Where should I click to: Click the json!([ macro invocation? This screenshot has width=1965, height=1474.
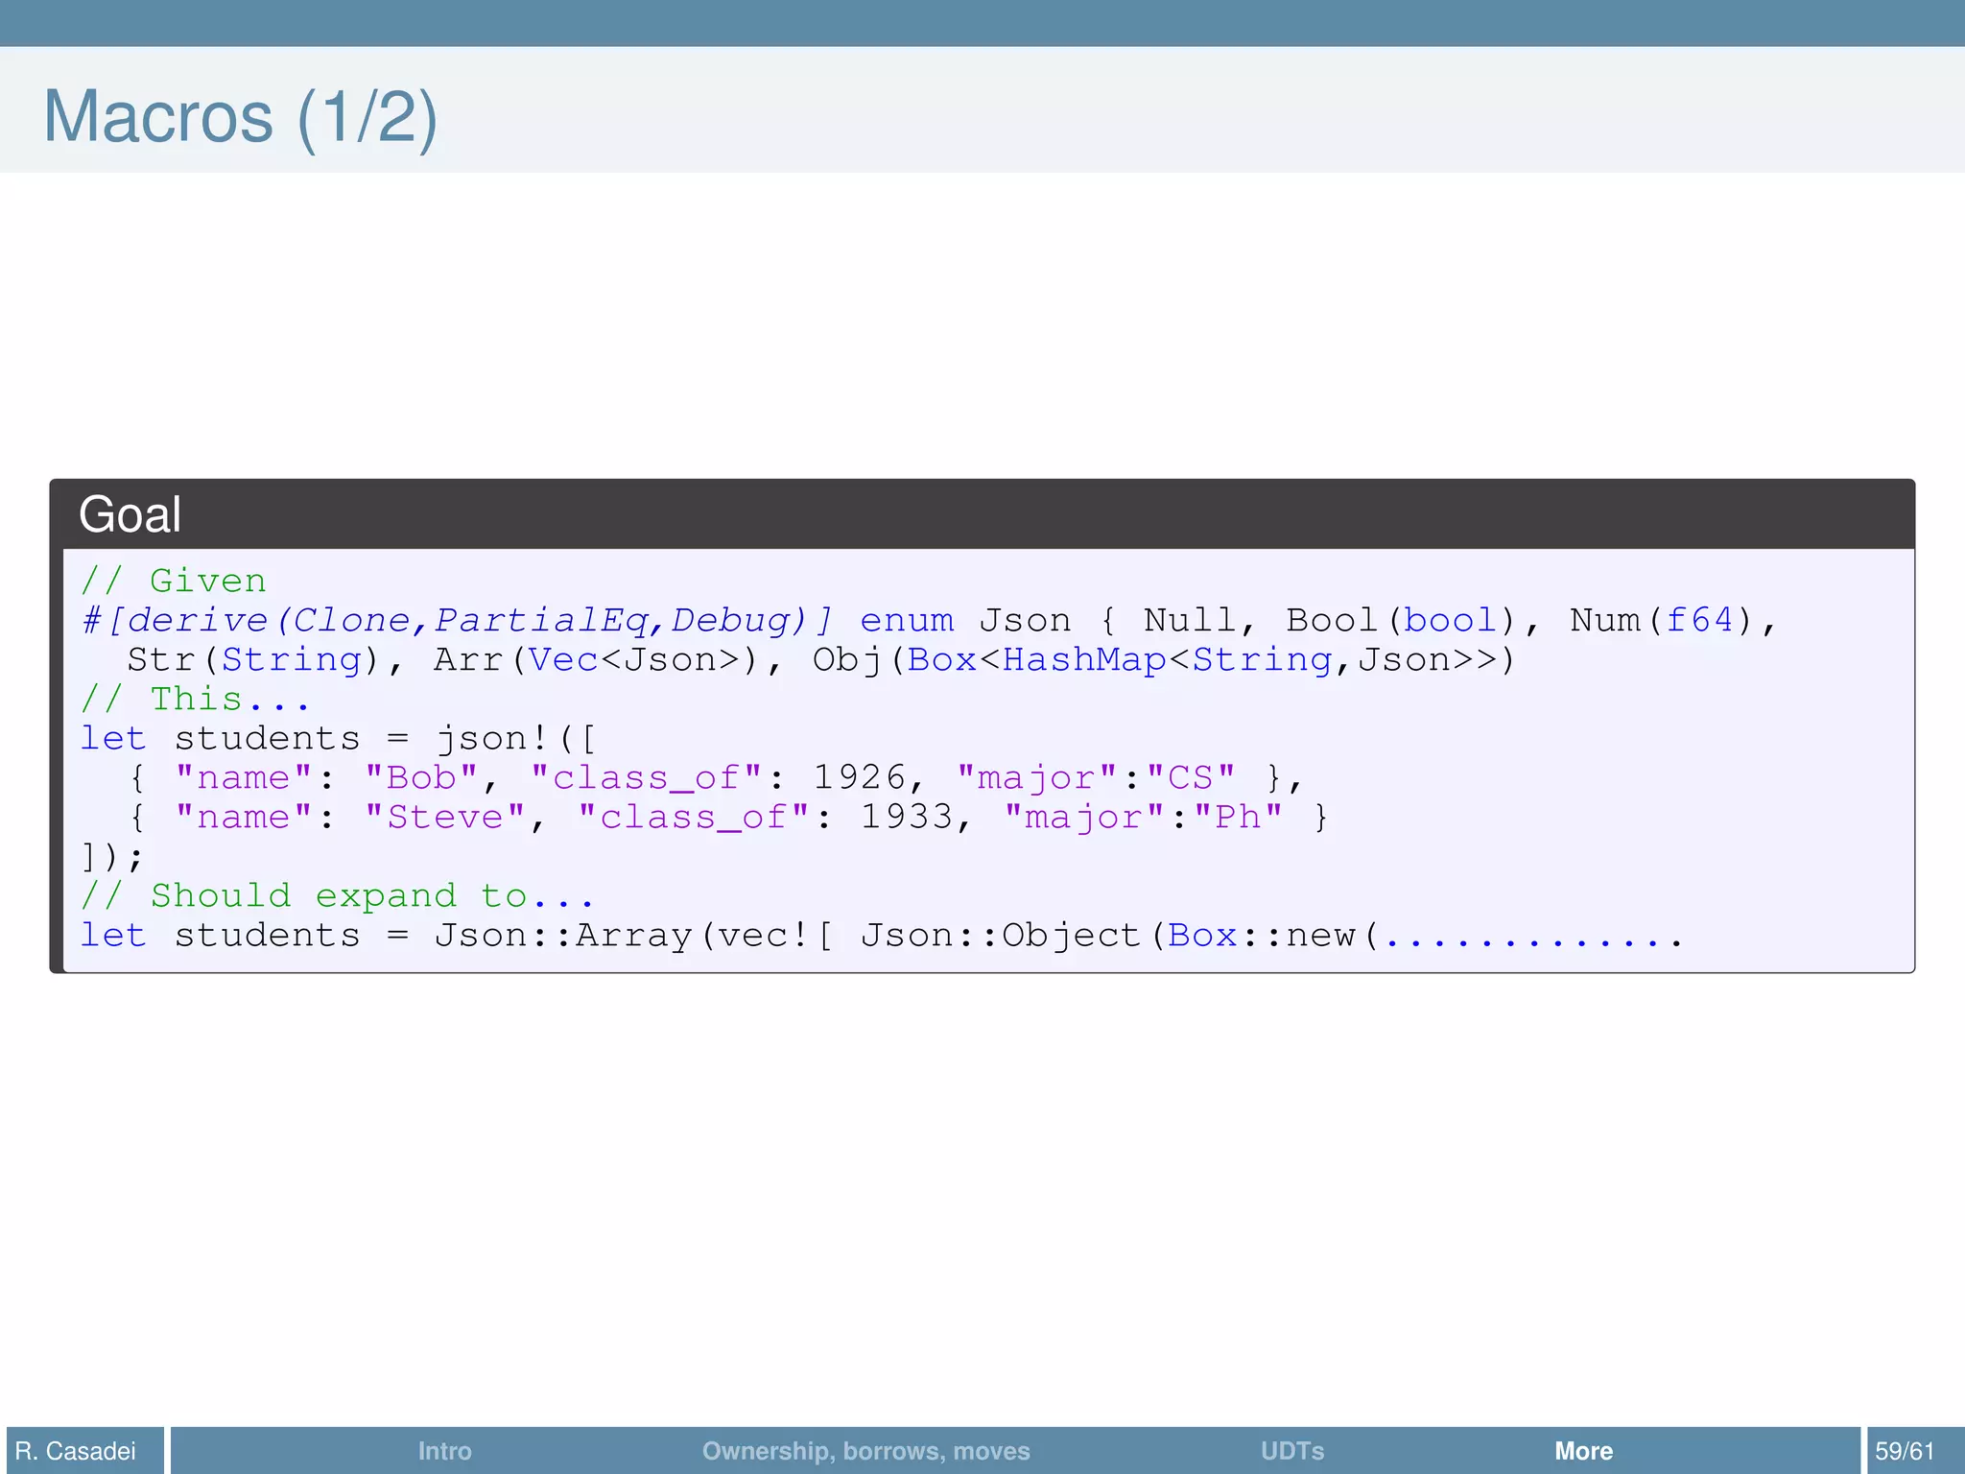[515, 738]
